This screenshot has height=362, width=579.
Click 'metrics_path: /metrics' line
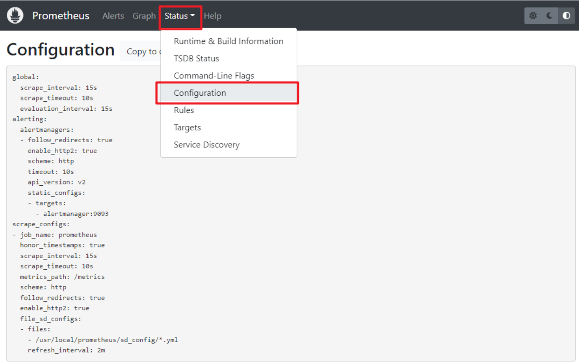coord(62,277)
